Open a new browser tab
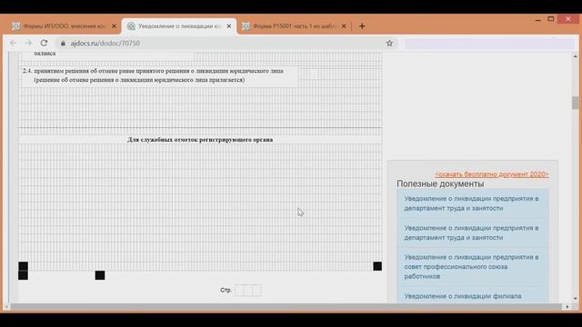Image resolution: width=582 pixels, height=327 pixels. coord(362,26)
